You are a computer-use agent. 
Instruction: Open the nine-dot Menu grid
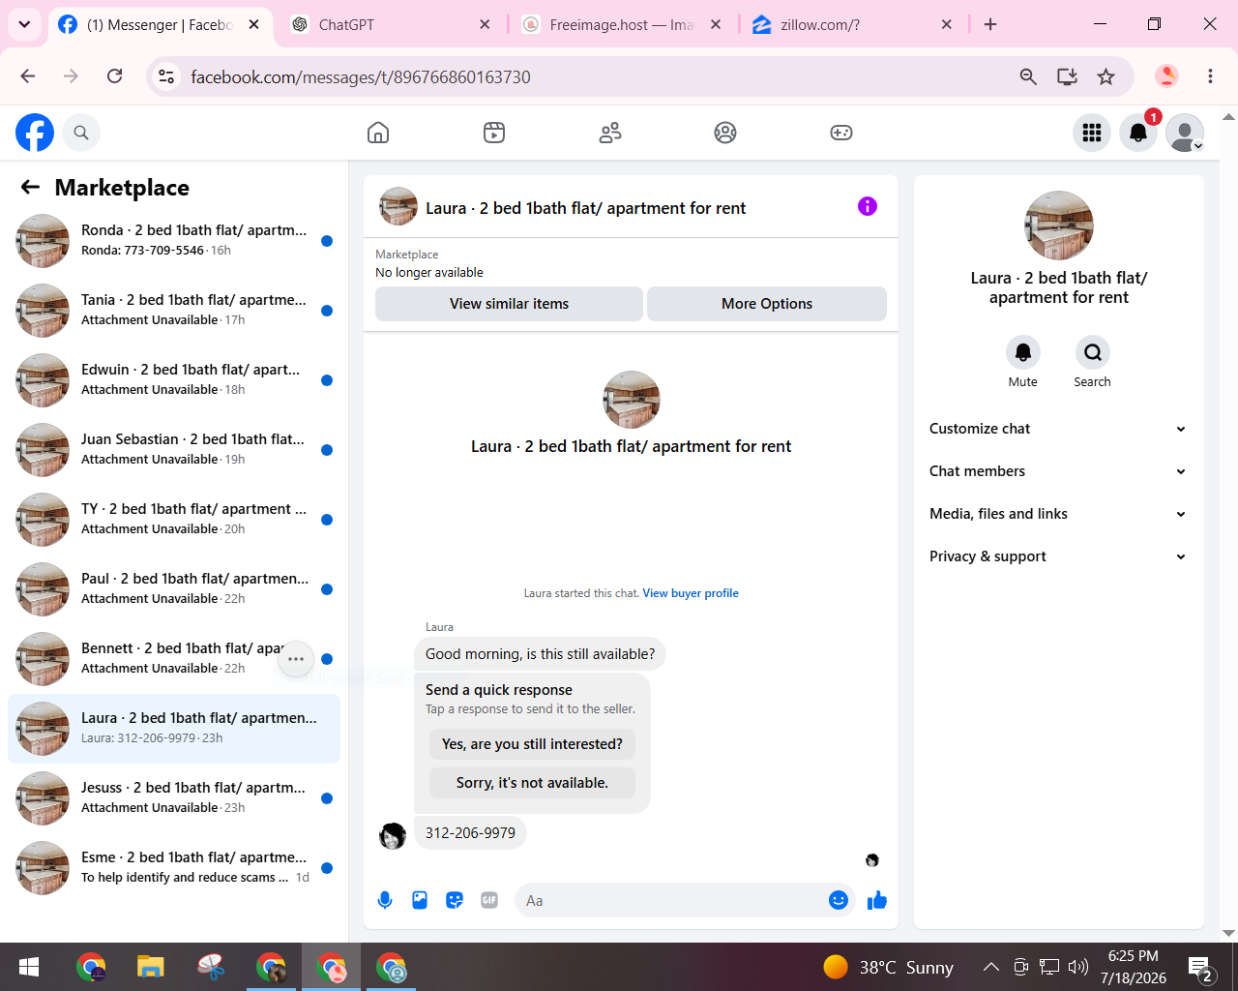coord(1092,133)
